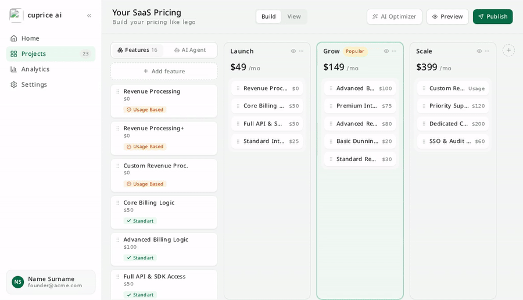Click the Popular badge on Grow plan

(x=355, y=51)
